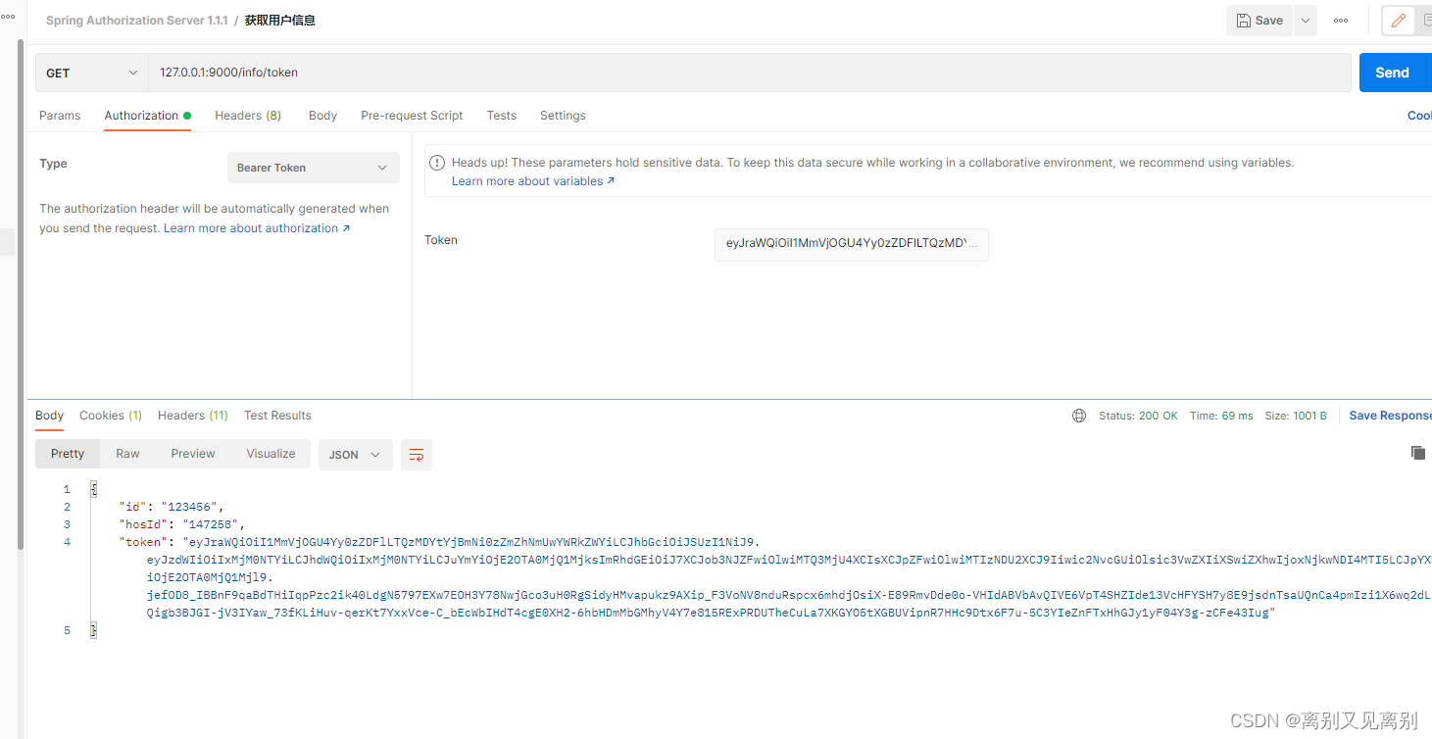This screenshot has width=1432, height=739.
Task: Open Learn more about variables link
Action: tap(533, 181)
